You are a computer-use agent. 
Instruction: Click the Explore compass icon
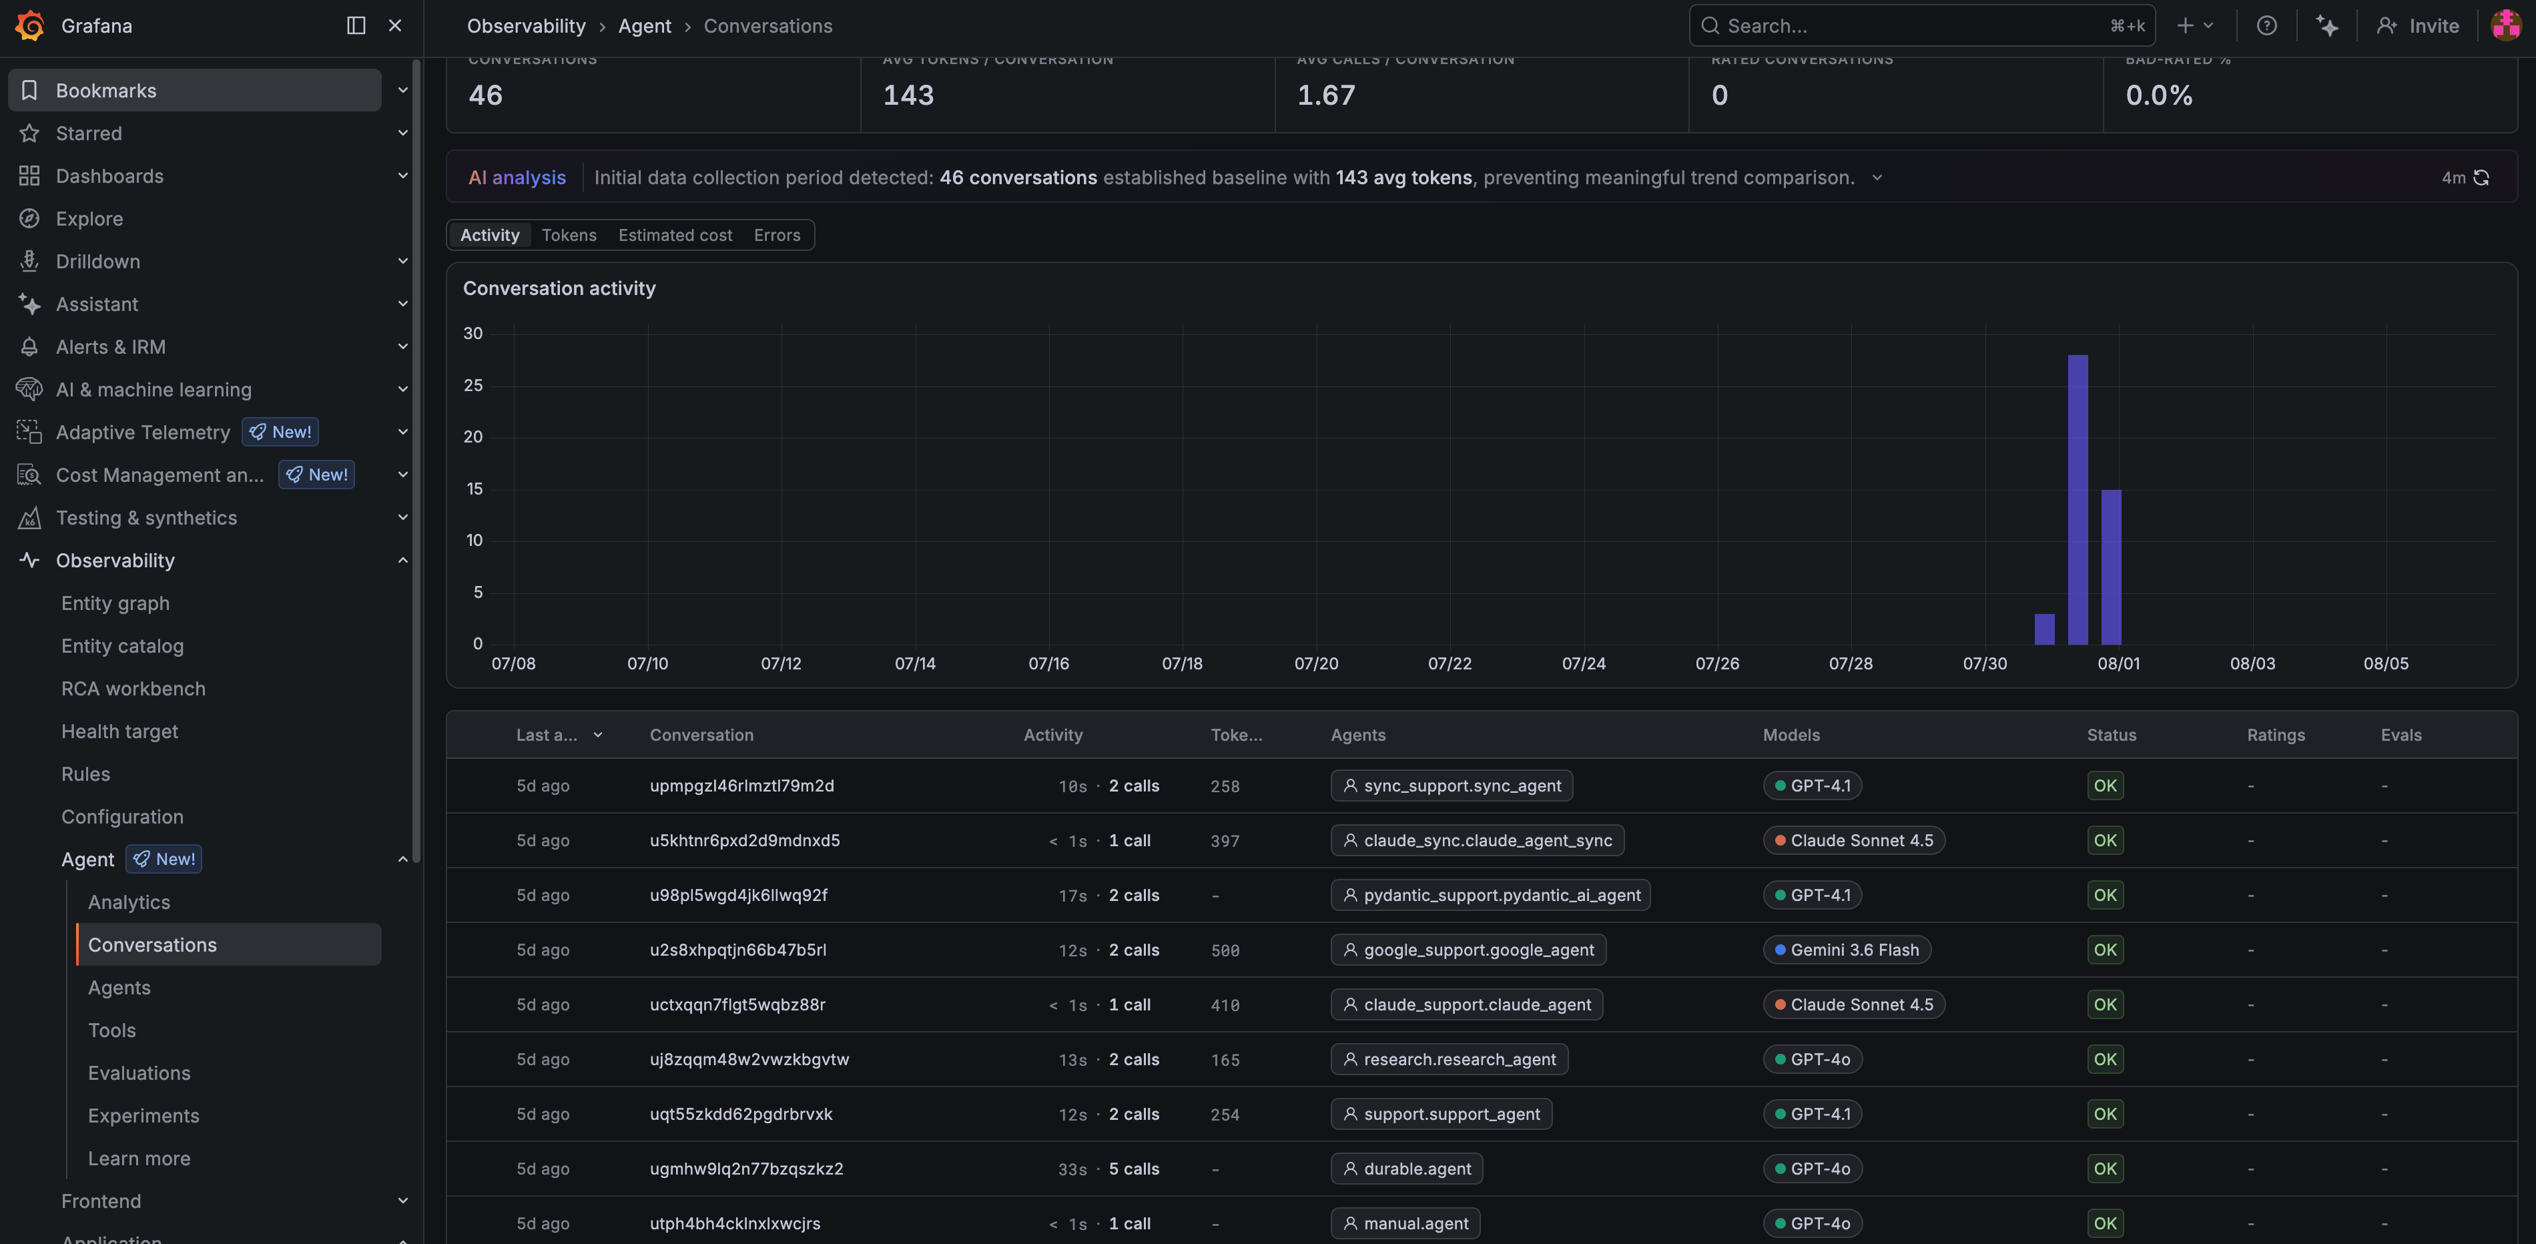click(x=29, y=218)
